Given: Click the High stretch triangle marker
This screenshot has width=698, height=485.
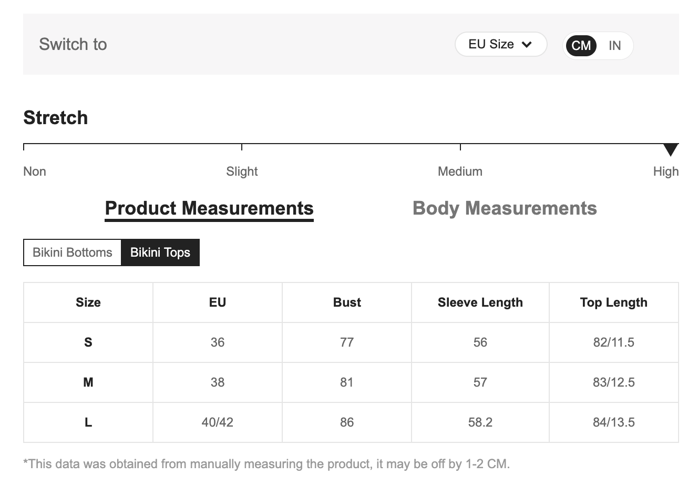Looking at the screenshot, I should 670,150.
